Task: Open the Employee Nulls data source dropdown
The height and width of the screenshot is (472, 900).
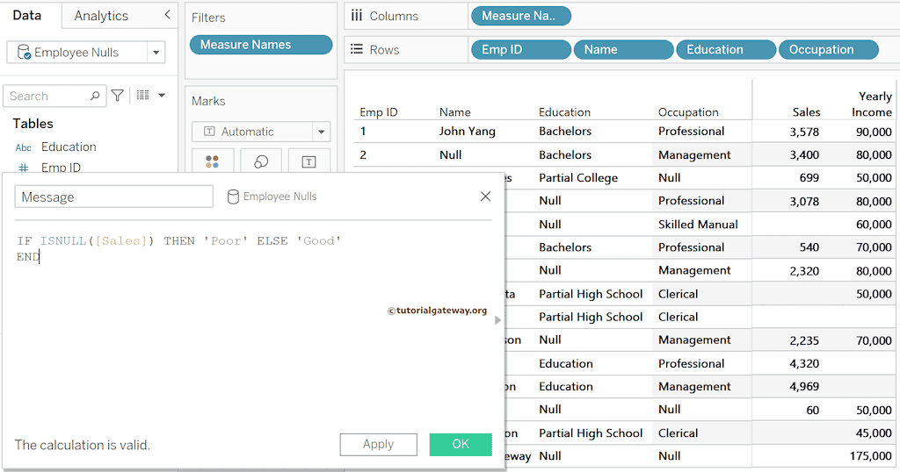Action: tap(156, 53)
